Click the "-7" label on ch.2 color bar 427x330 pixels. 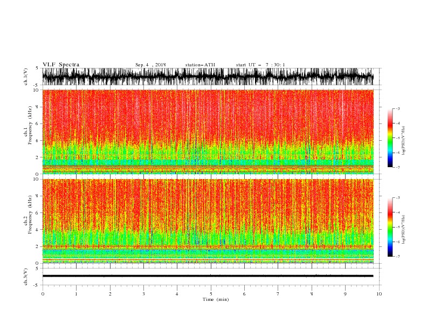[398, 257]
